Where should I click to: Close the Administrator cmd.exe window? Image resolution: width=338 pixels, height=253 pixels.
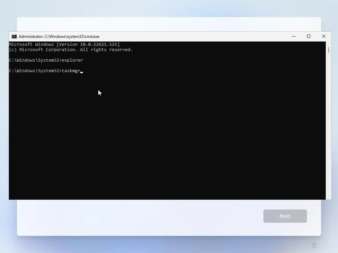tap(323, 36)
